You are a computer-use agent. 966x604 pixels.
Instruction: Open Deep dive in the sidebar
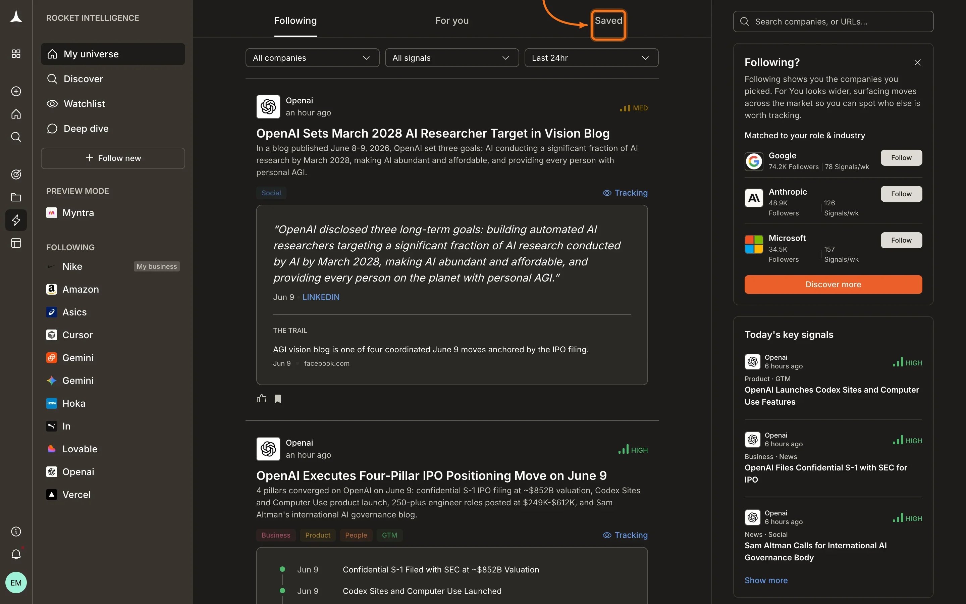[x=113, y=129]
